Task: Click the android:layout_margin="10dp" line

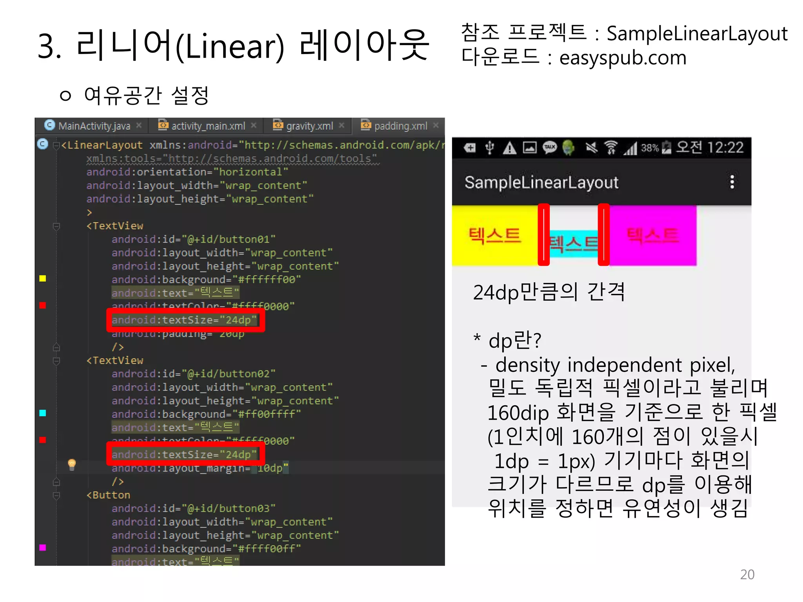Action: (x=200, y=468)
